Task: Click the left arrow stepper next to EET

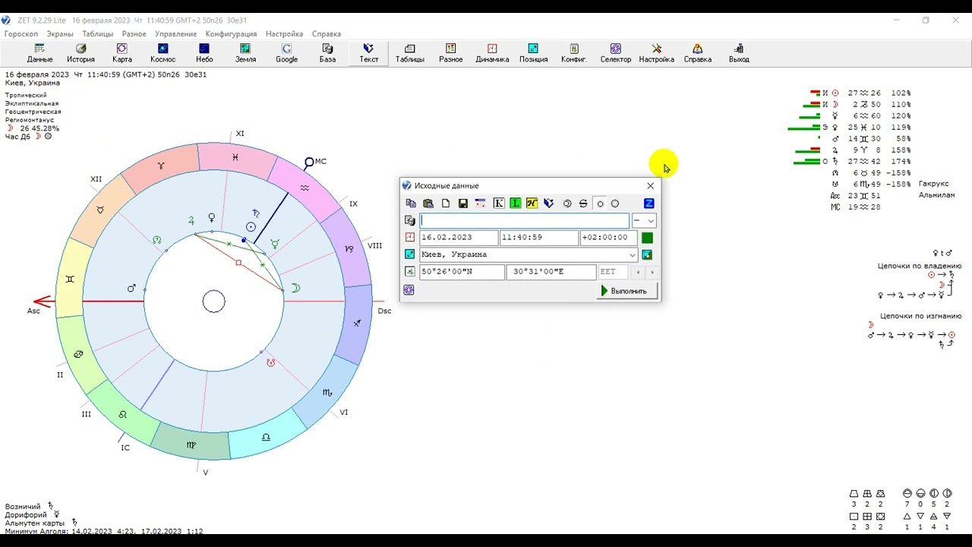Action: click(x=638, y=272)
